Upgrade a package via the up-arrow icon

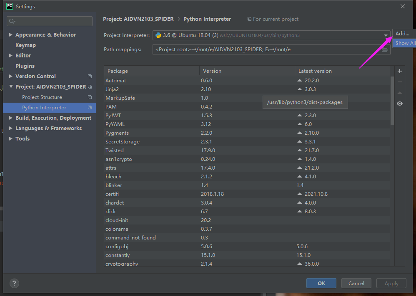click(x=399, y=92)
